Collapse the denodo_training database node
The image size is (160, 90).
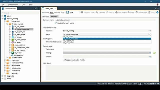2,19
